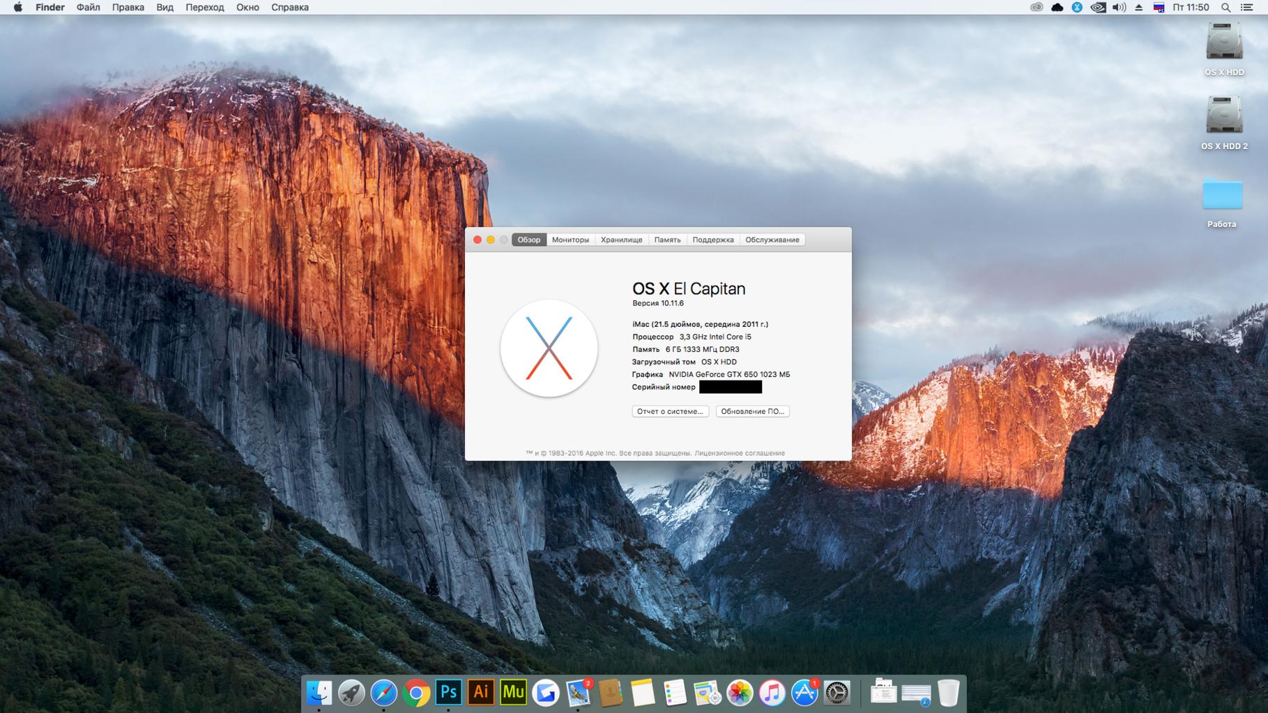Open the Справка menu
The image size is (1268, 713).
point(290,7)
